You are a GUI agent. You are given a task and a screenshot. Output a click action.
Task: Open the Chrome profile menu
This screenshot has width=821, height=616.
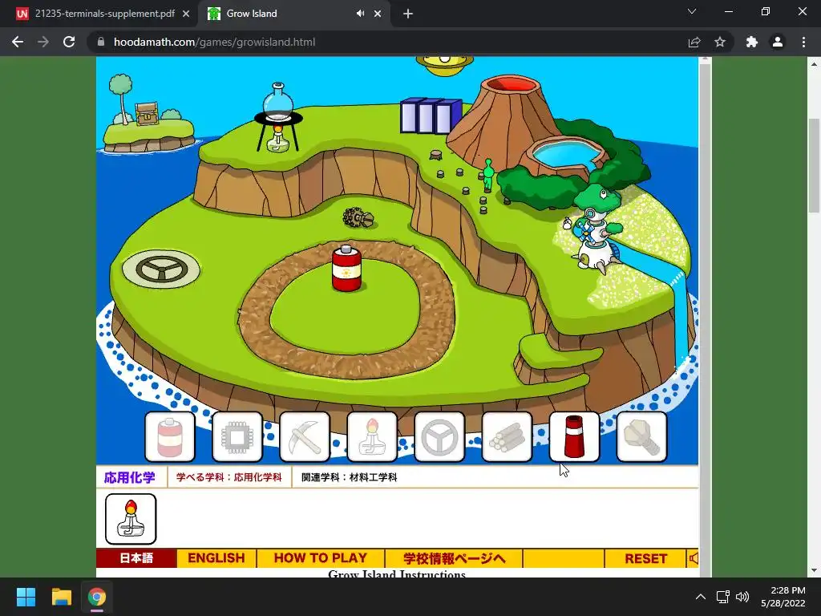pyautogui.click(x=778, y=42)
